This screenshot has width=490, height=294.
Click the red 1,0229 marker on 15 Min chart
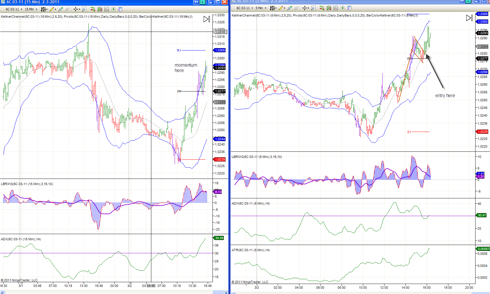coord(220,159)
